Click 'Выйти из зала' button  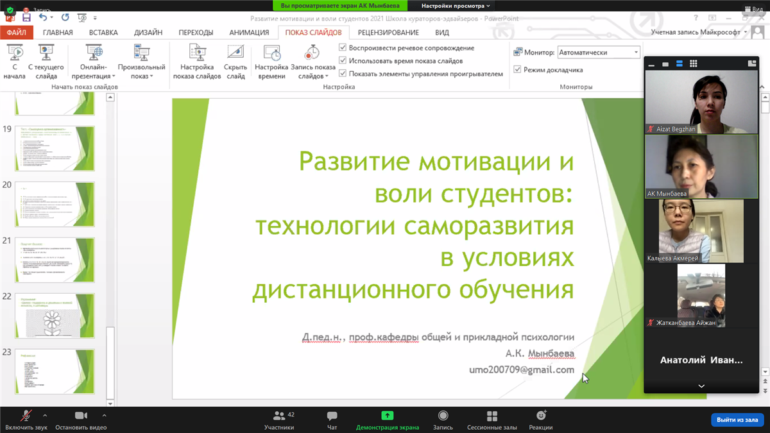coord(737,420)
